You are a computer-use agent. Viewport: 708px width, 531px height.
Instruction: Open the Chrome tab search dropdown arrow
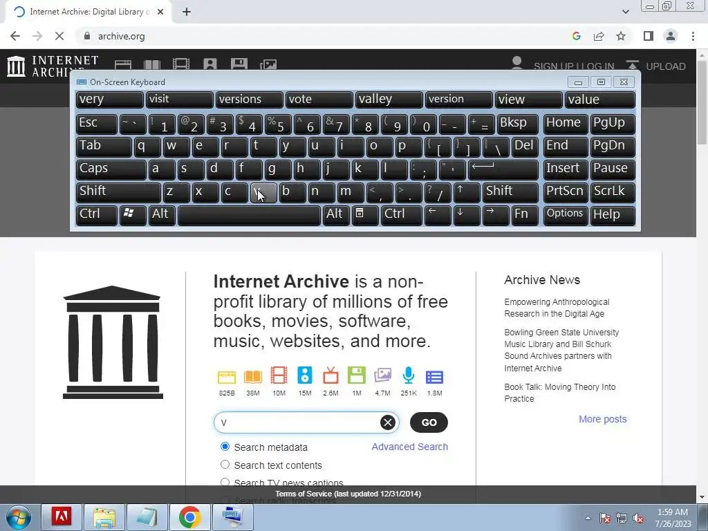tap(625, 12)
